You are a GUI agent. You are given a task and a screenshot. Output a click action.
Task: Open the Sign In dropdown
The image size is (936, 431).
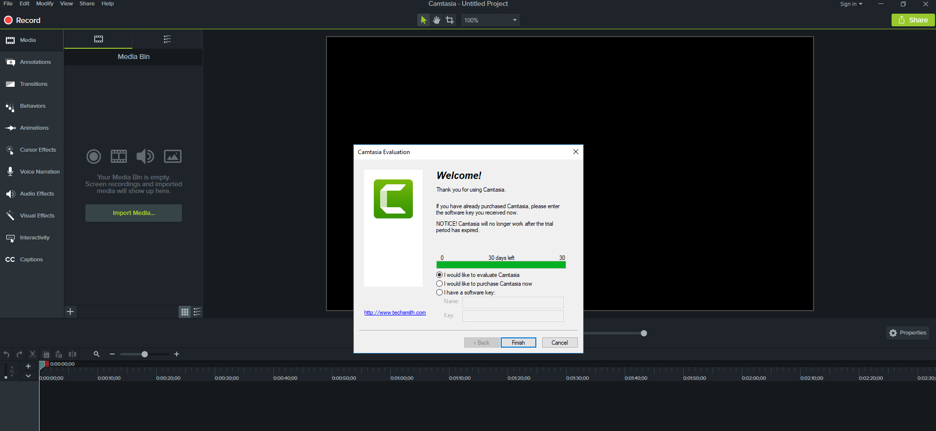click(x=851, y=4)
